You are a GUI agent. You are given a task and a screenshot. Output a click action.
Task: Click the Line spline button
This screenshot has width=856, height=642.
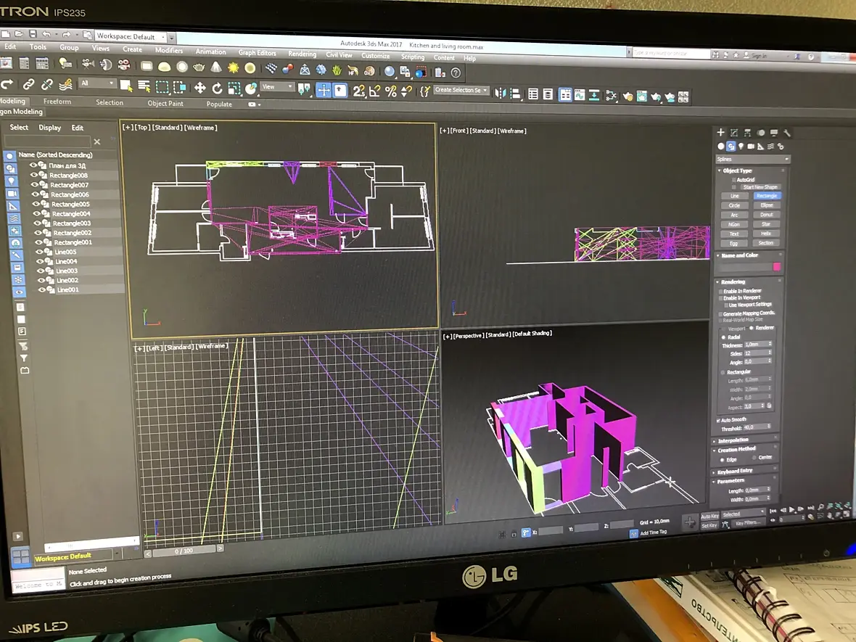(735, 195)
